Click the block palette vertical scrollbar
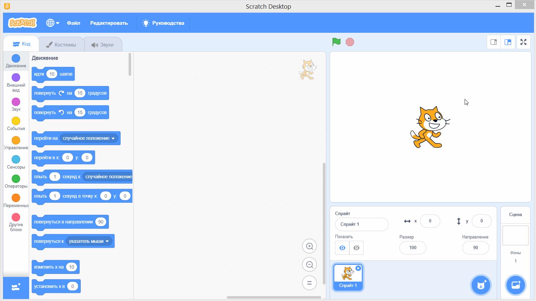536x301 pixels. pyautogui.click(x=130, y=64)
